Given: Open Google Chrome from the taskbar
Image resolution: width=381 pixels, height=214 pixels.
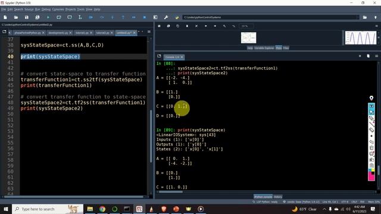Looking at the screenshot, I should click(102, 209).
